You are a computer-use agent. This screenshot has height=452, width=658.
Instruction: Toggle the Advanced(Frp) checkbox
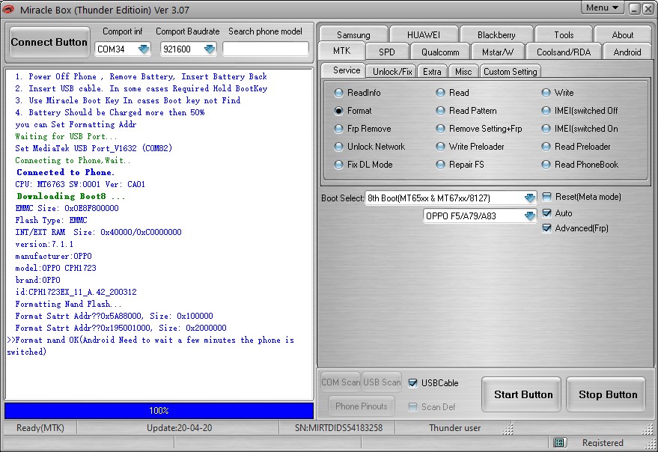(546, 228)
